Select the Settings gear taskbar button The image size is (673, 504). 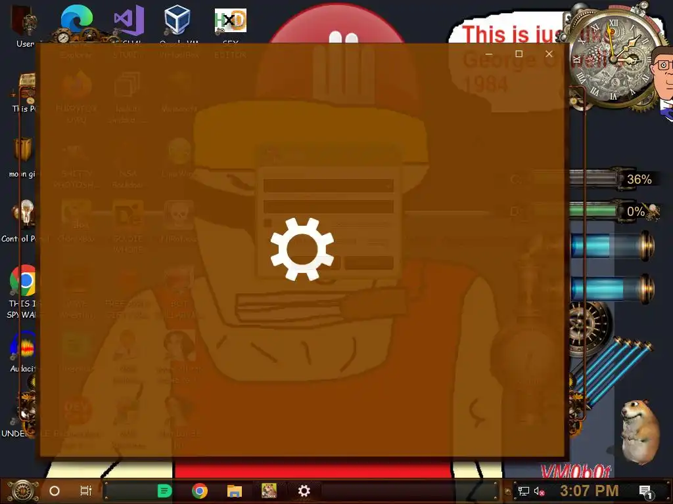click(304, 491)
